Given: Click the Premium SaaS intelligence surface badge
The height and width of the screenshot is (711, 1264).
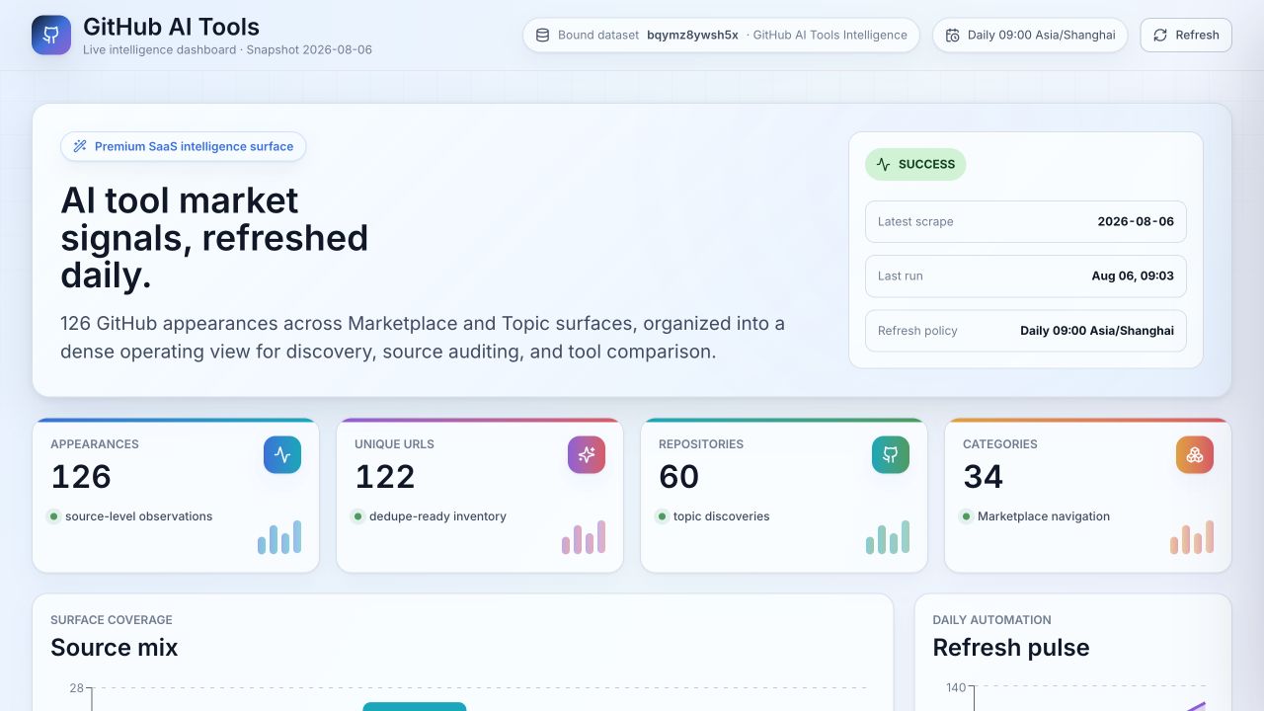Looking at the screenshot, I should click(184, 146).
